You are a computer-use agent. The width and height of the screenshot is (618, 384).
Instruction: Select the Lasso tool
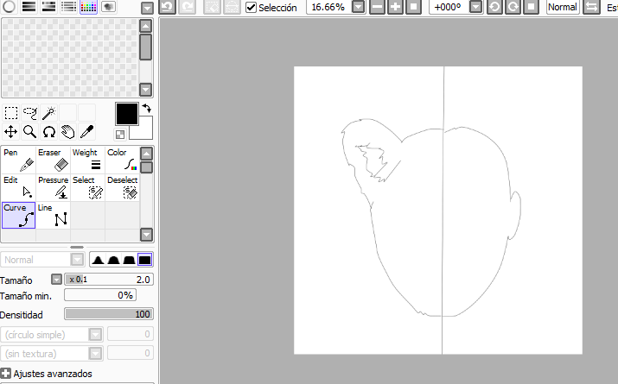[30, 113]
